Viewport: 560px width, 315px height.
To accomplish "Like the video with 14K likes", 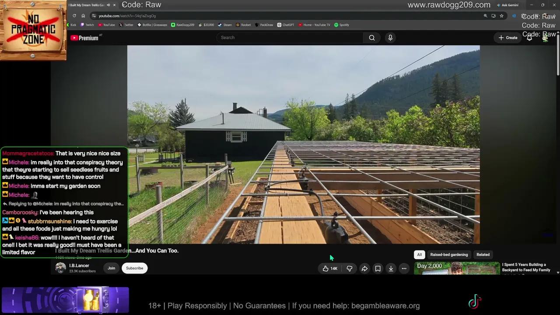I will pyautogui.click(x=330, y=269).
